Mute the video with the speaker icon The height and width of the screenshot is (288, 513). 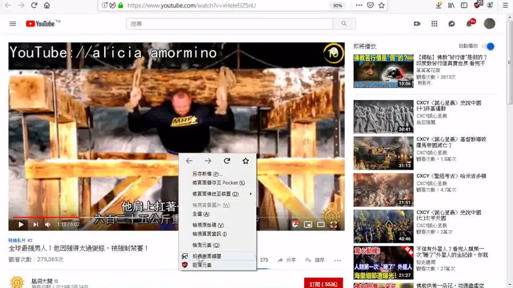tap(48, 224)
